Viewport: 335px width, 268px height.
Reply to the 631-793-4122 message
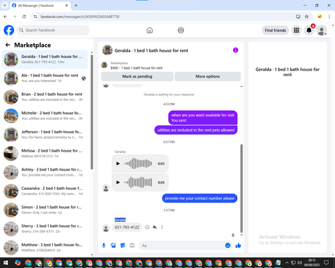pos(155,227)
